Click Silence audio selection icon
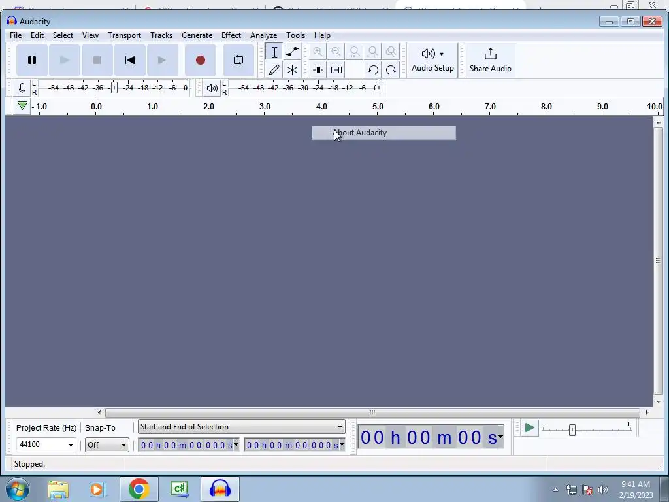Viewport: 669px width, 502px height. click(336, 69)
